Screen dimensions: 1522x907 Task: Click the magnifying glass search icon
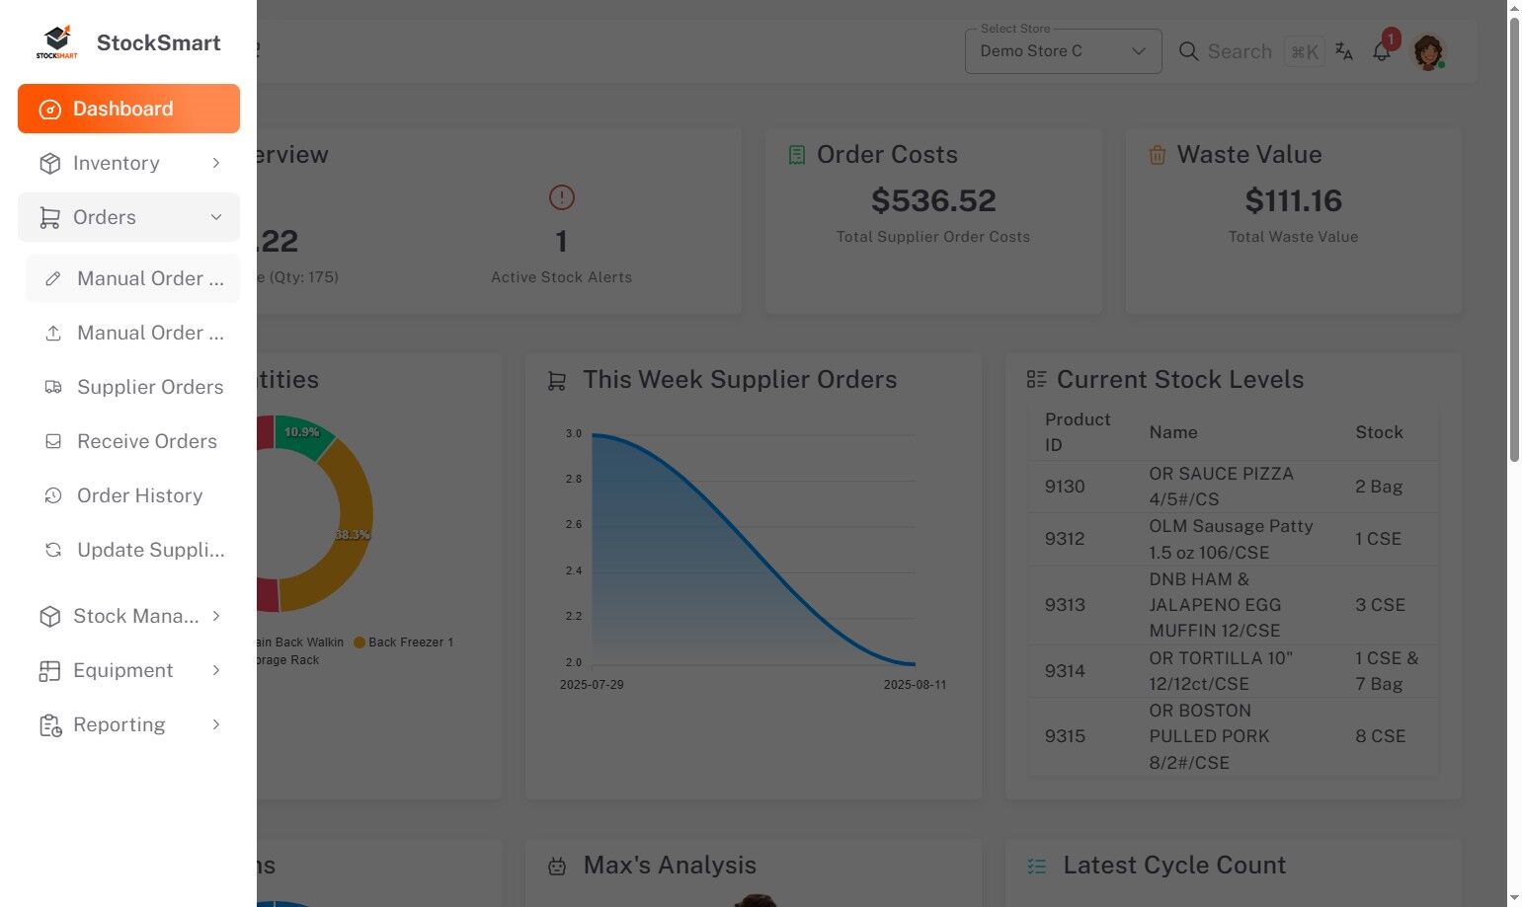coord(1189,51)
